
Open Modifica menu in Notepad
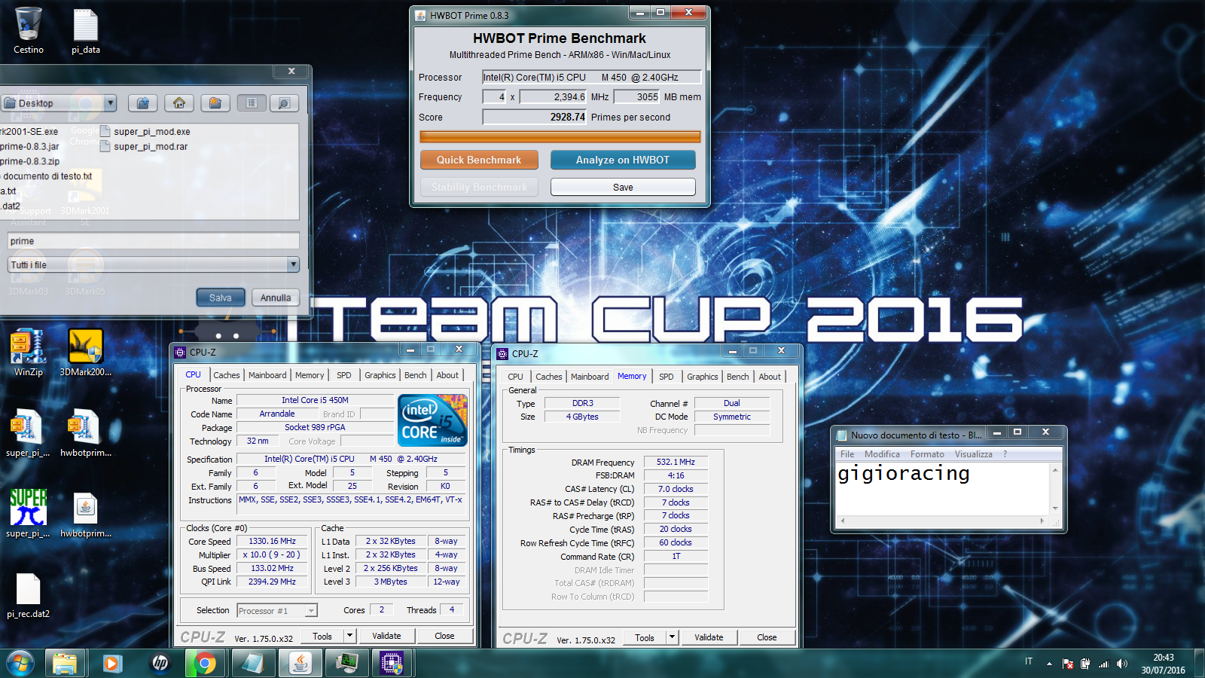[882, 454]
